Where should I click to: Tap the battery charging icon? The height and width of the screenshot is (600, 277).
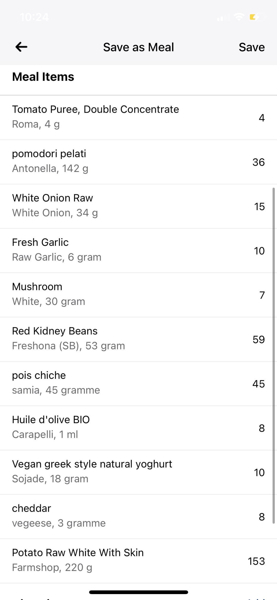(x=257, y=17)
